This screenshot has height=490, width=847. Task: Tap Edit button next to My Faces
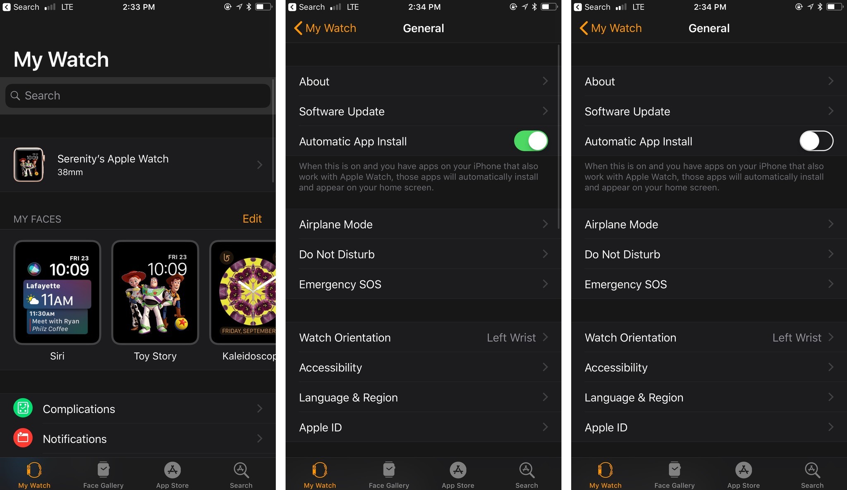click(x=252, y=218)
